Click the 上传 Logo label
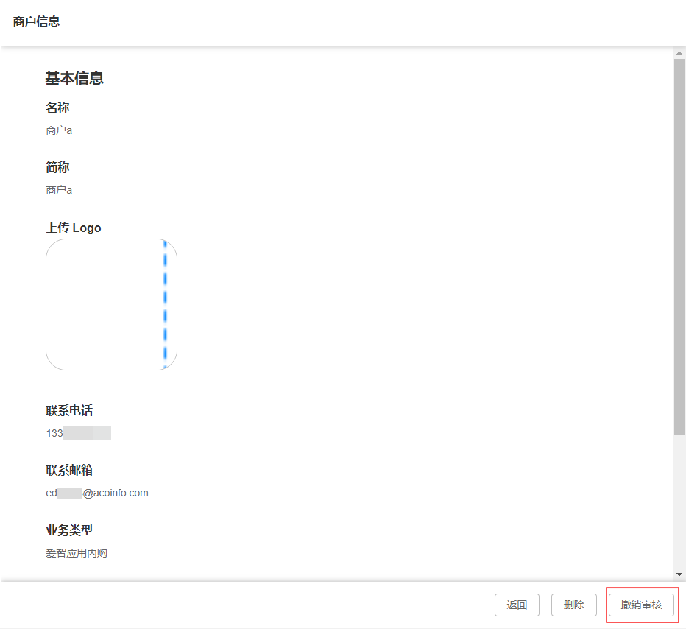This screenshot has width=686, height=629. [73, 228]
